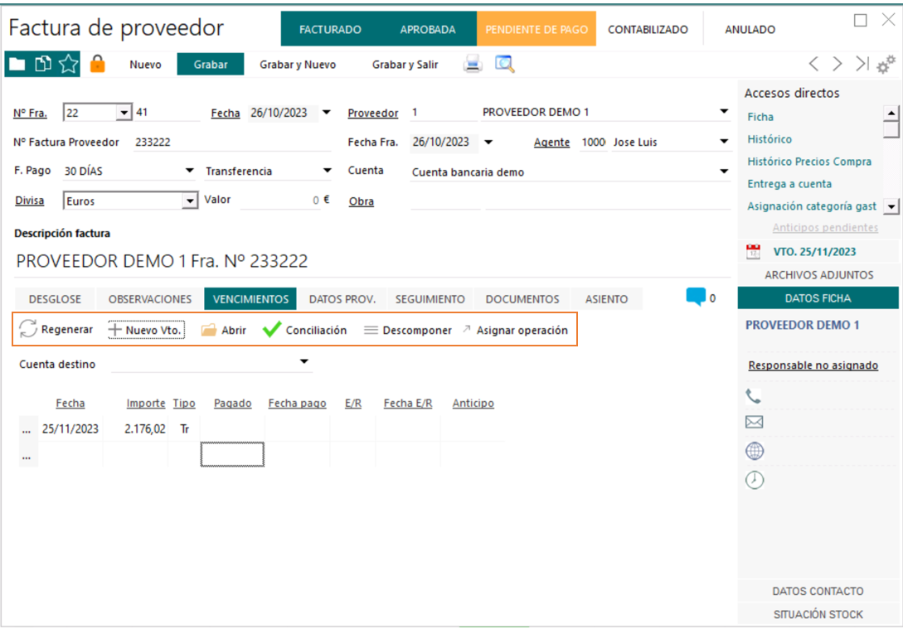Screen dimensions: 903x629
Task: Open the DATOS PROV. tab
Action: coord(342,298)
